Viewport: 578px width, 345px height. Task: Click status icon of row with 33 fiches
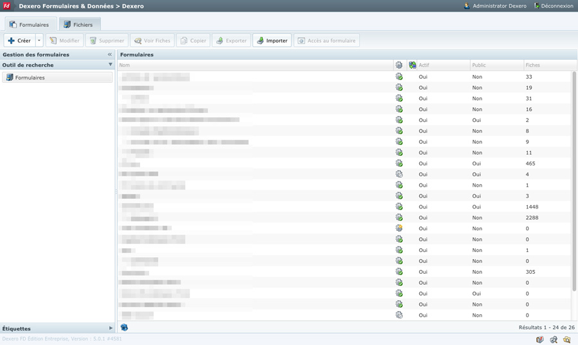point(399,77)
